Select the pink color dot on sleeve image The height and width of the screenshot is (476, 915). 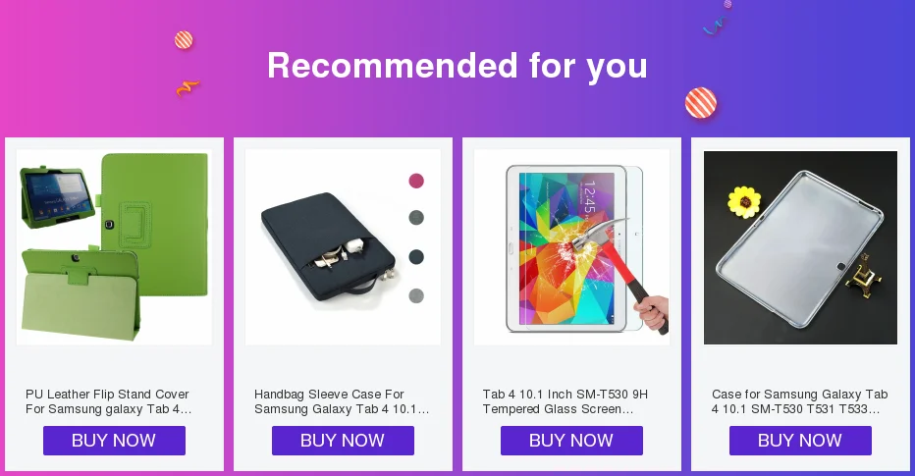click(416, 181)
